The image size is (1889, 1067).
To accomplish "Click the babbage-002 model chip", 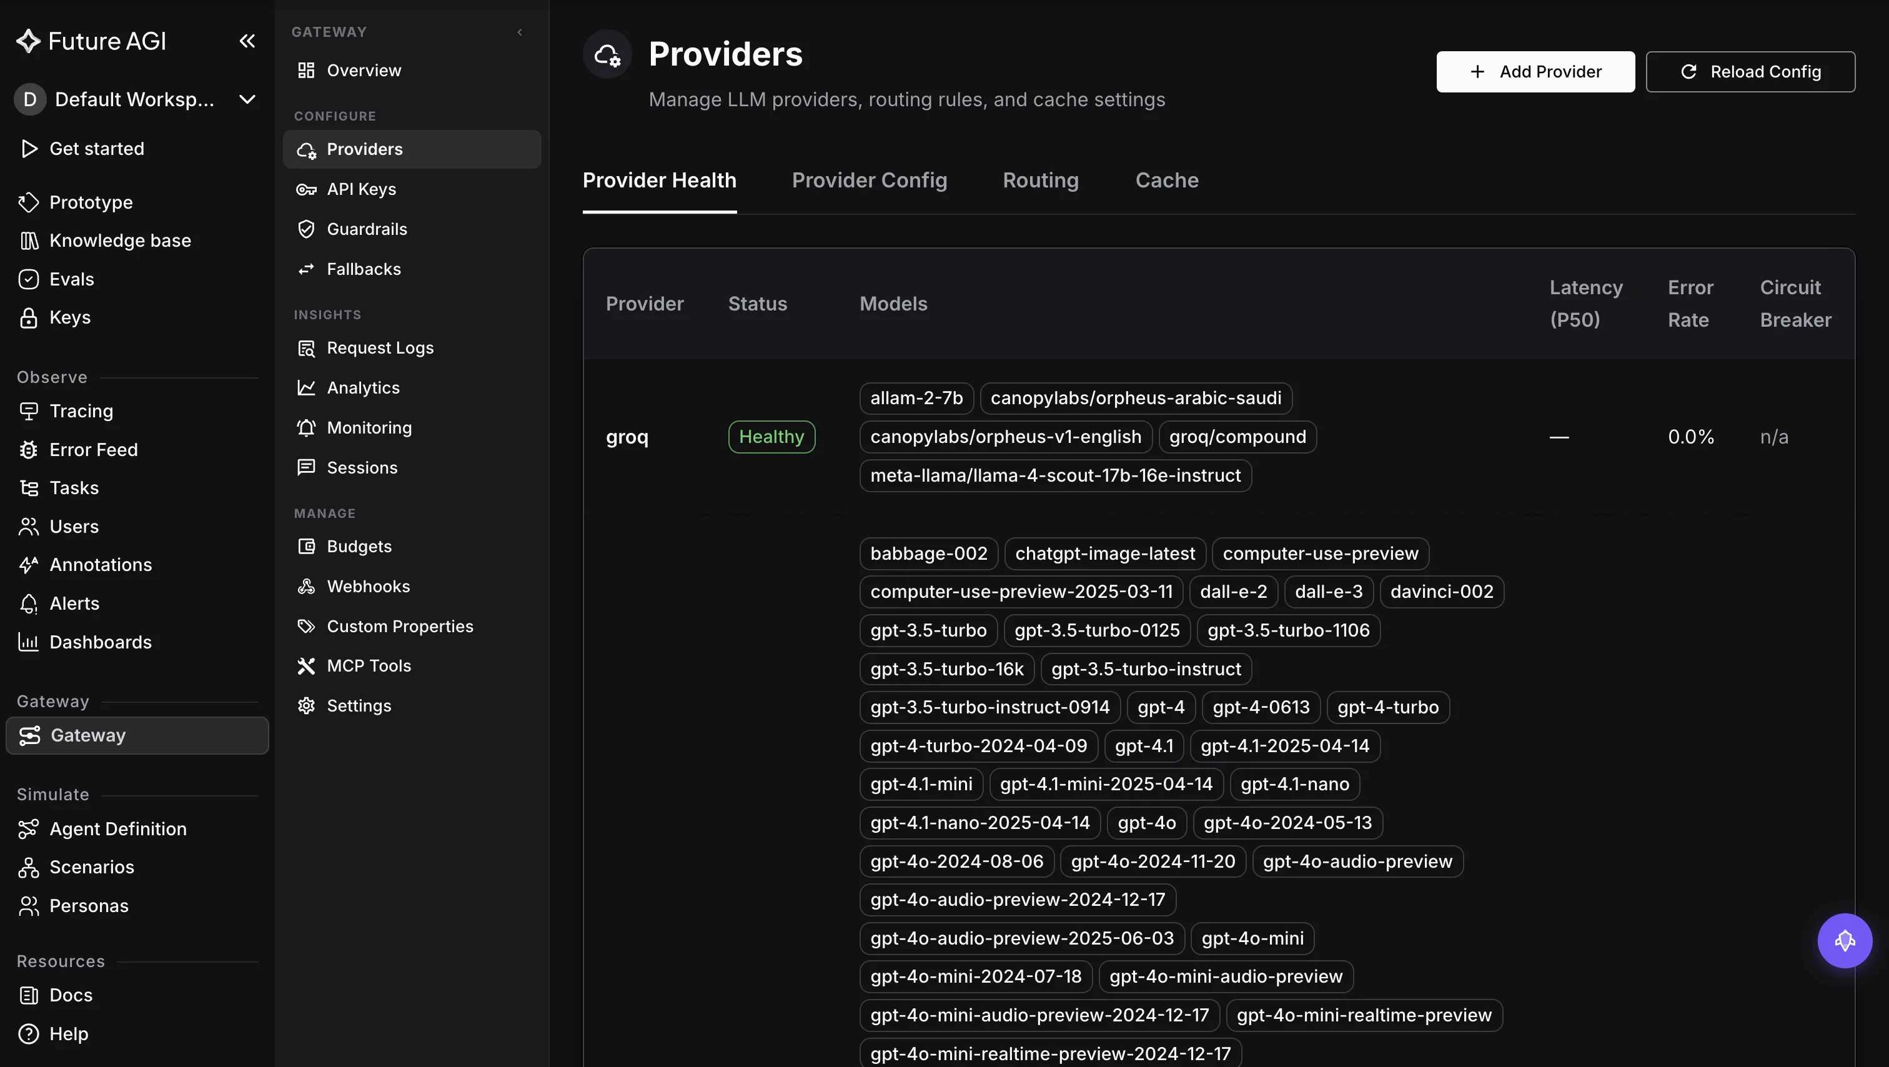I will [x=928, y=553].
